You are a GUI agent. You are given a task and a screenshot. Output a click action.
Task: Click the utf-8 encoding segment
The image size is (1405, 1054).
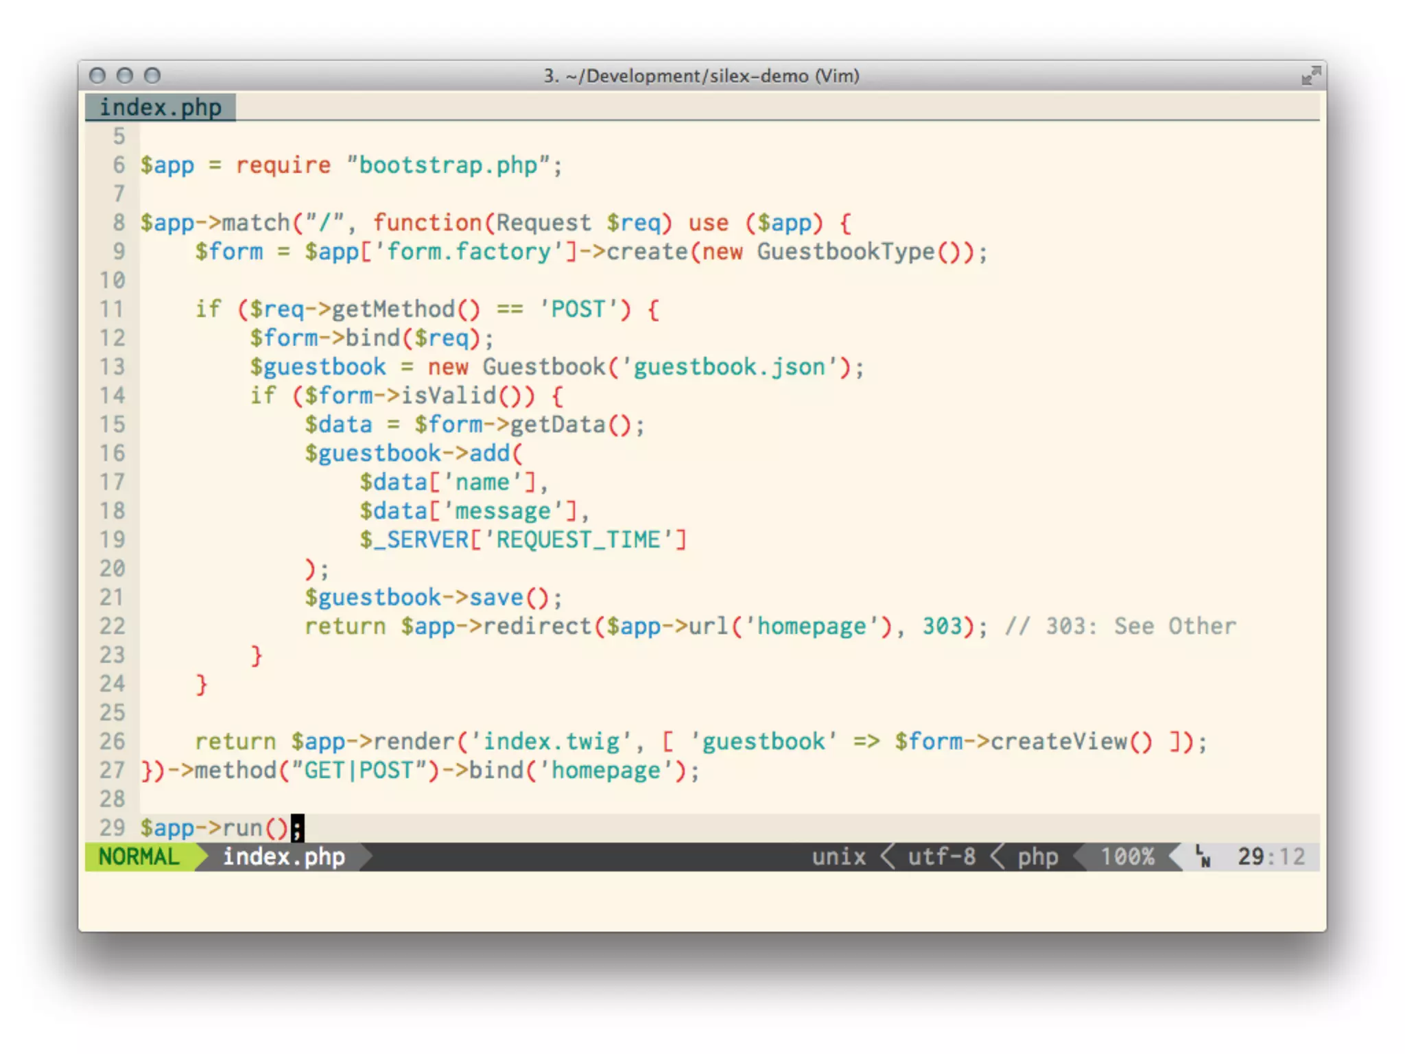point(941,856)
